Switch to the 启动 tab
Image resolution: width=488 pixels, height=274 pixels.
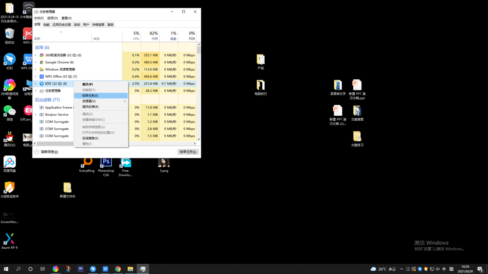pos(77,25)
